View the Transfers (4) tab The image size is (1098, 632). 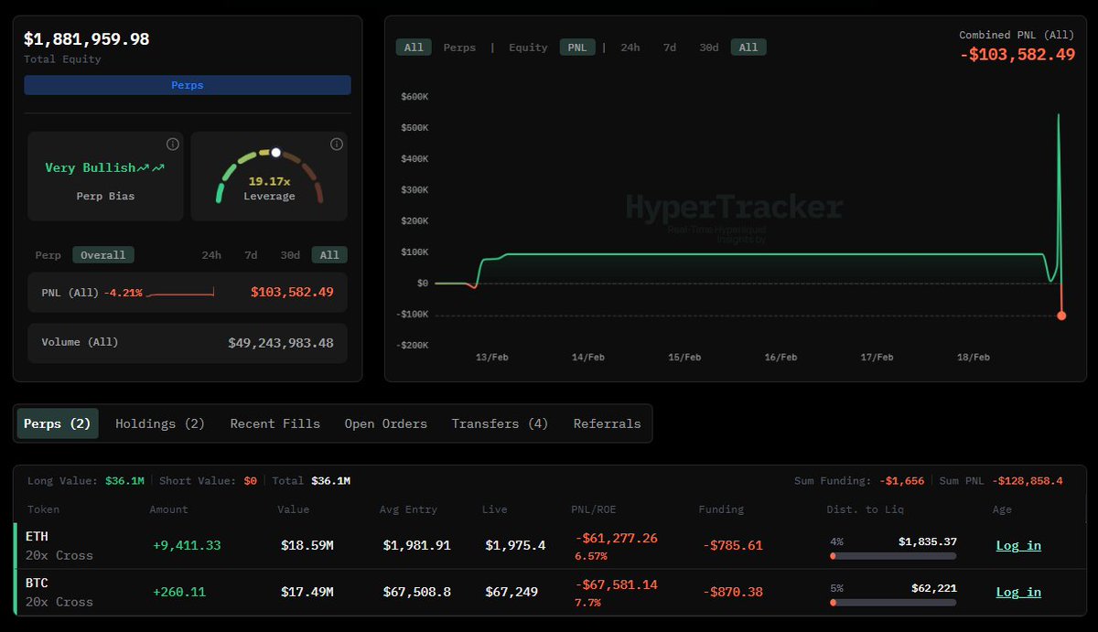coord(500,423)
